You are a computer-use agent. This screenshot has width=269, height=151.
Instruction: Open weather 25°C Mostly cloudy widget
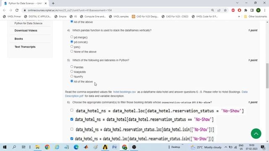coord(206,147)
